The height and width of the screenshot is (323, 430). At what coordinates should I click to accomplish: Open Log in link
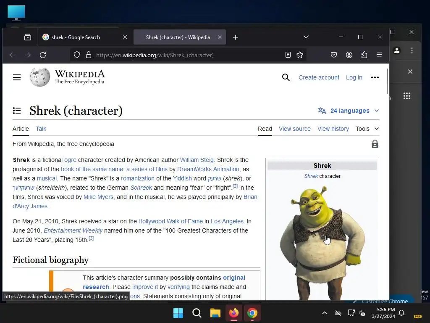pyautogui.click(x=354, y=77)
